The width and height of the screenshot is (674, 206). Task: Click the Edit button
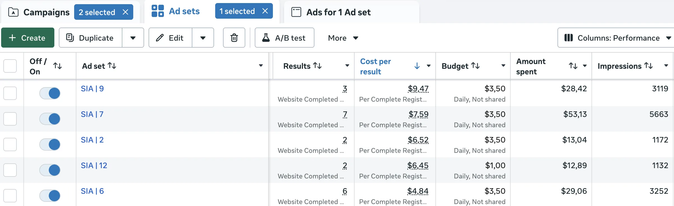(170, 38)
